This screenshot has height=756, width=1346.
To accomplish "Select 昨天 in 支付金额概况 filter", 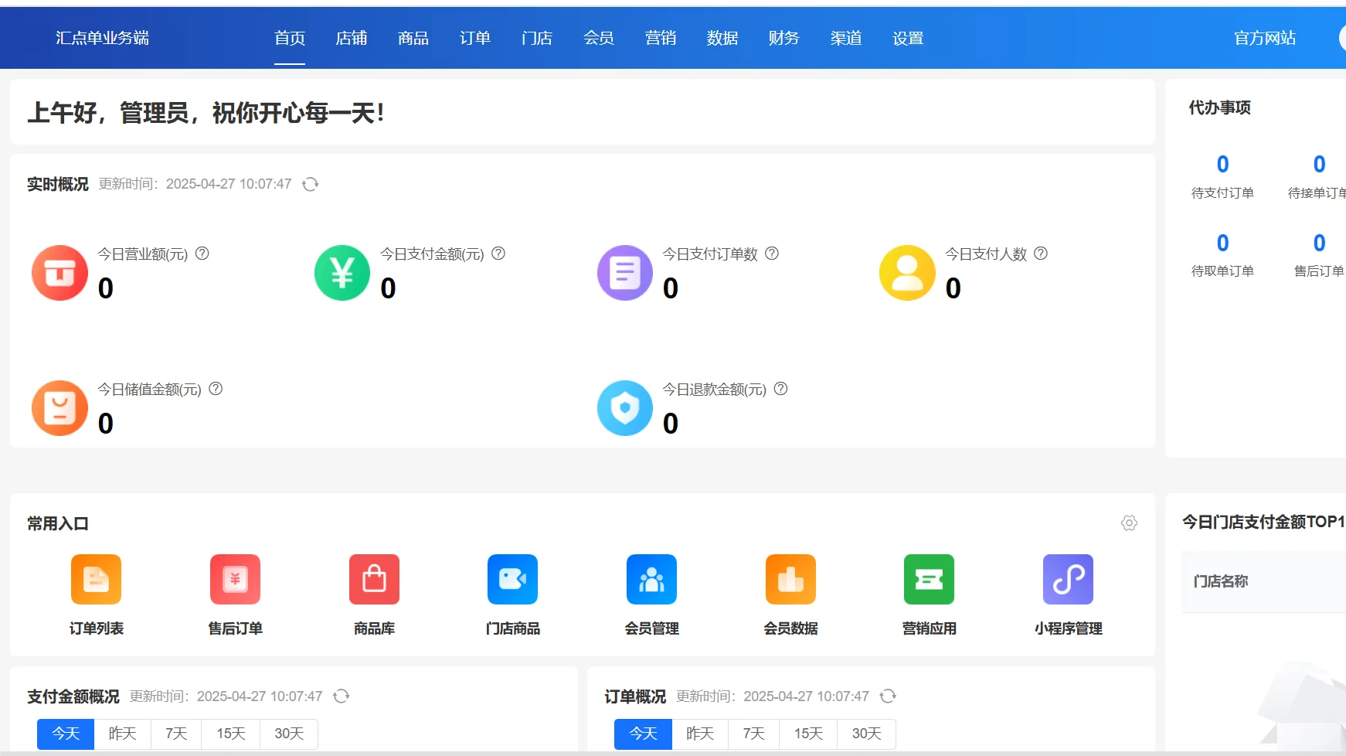I will [x=121, y=734].
